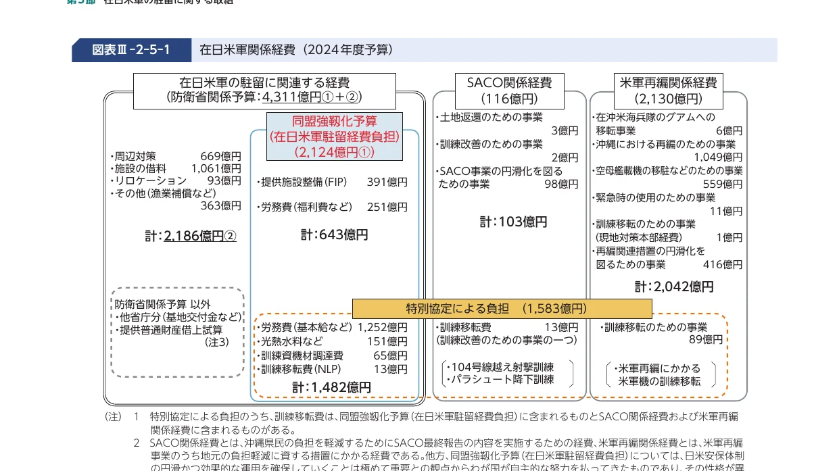Click the item パラシュート降下訓練
Viewport: 839px width, 471px height.
501,379
